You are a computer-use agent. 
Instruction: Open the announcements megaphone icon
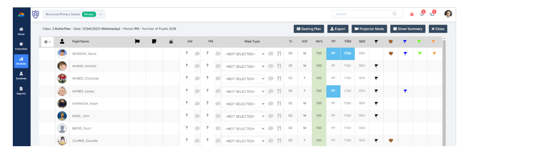tap(432, 14)
